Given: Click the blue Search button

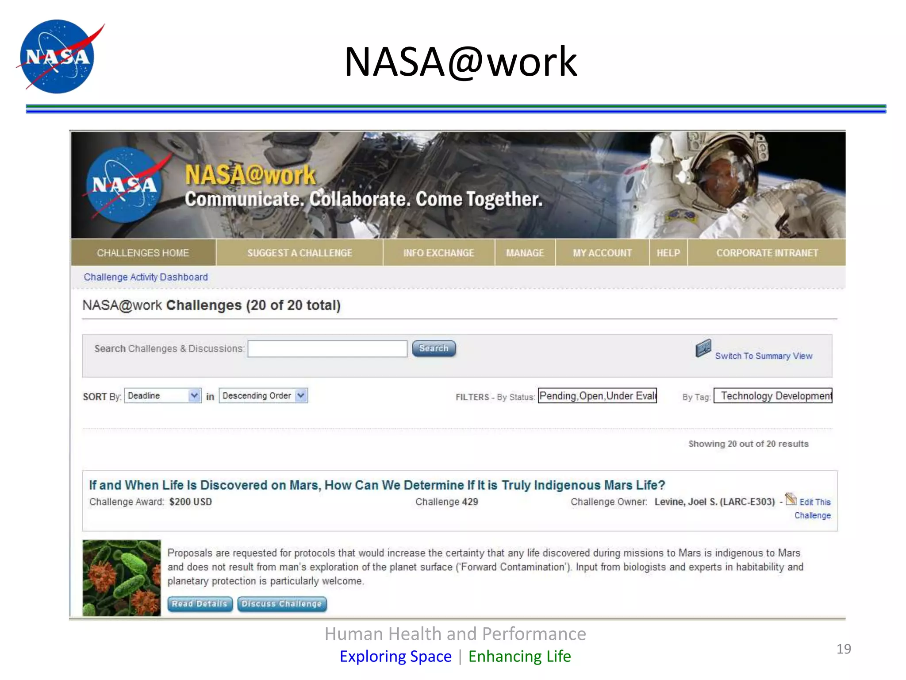Looking at the screenshot, I should [x=434, y=348].
